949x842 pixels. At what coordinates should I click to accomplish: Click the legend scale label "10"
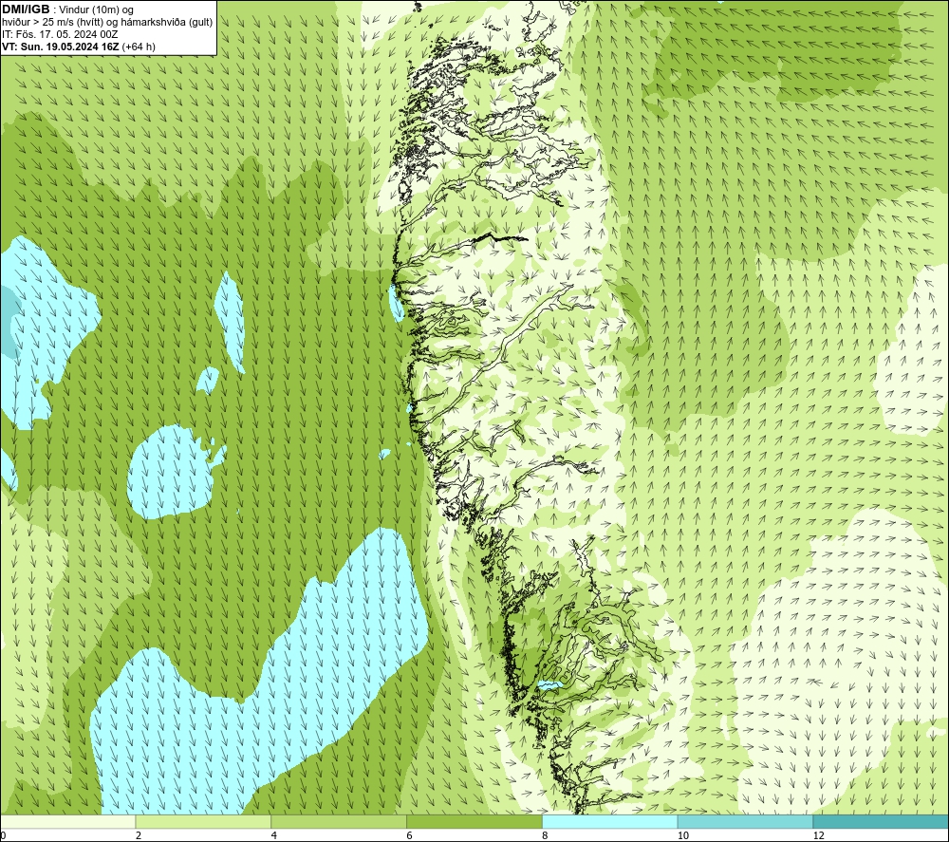(x=683, y=836)
